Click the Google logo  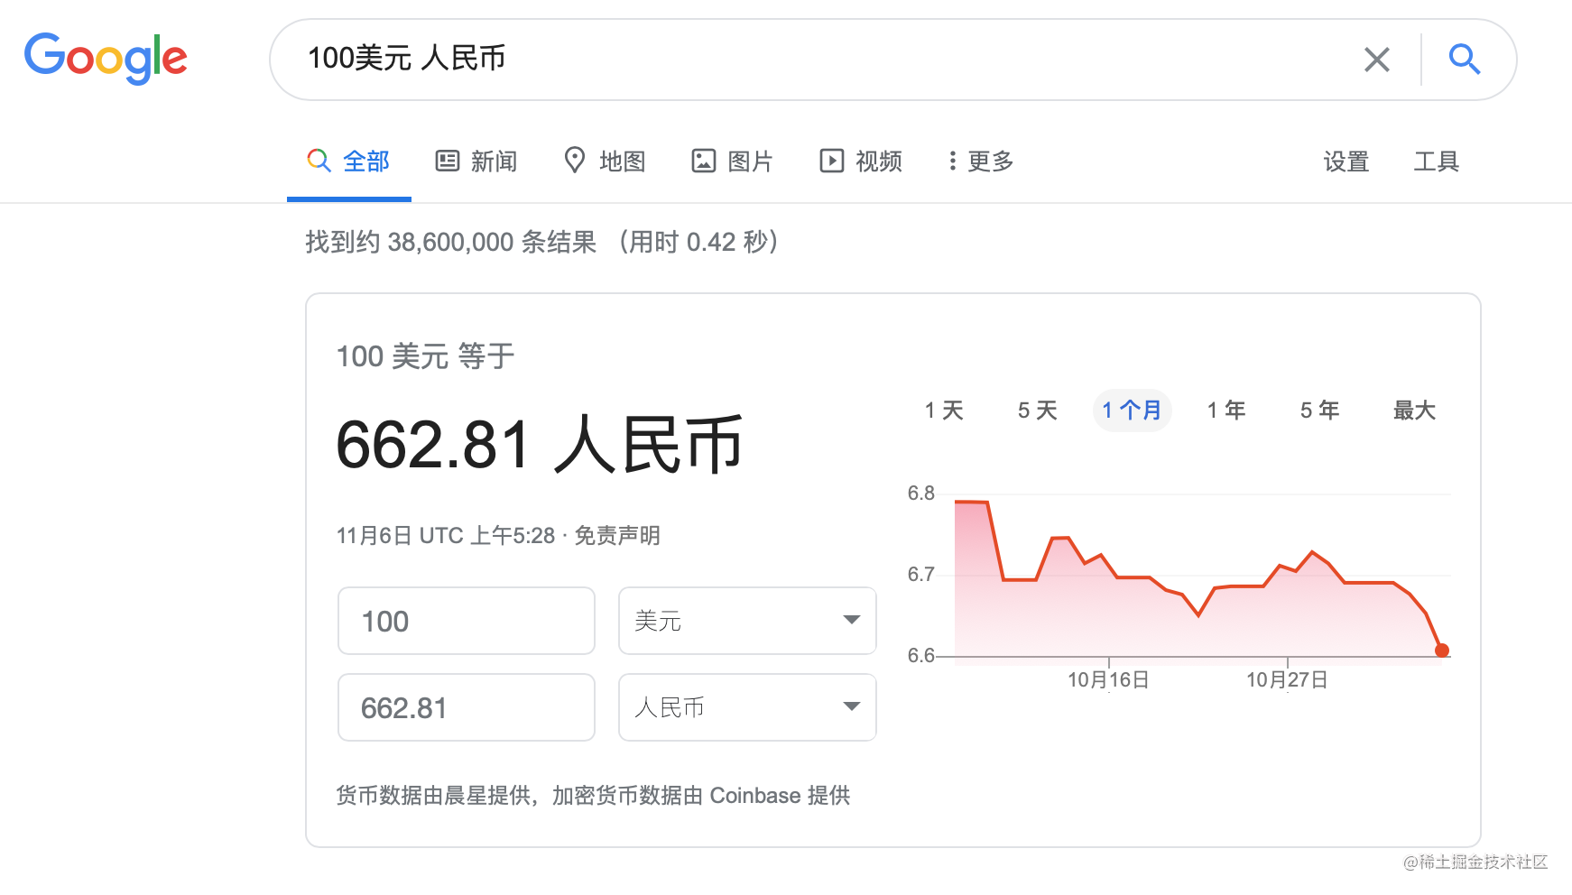point(106,59)
